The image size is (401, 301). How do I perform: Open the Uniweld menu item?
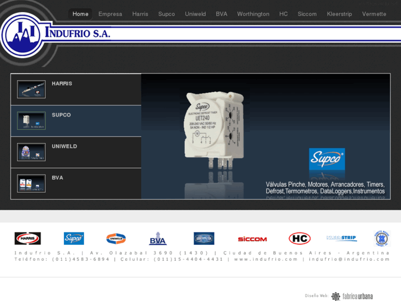point(195,14)
